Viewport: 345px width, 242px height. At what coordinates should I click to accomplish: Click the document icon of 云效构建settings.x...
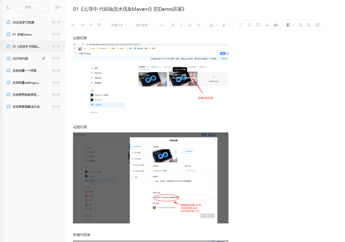9,83
